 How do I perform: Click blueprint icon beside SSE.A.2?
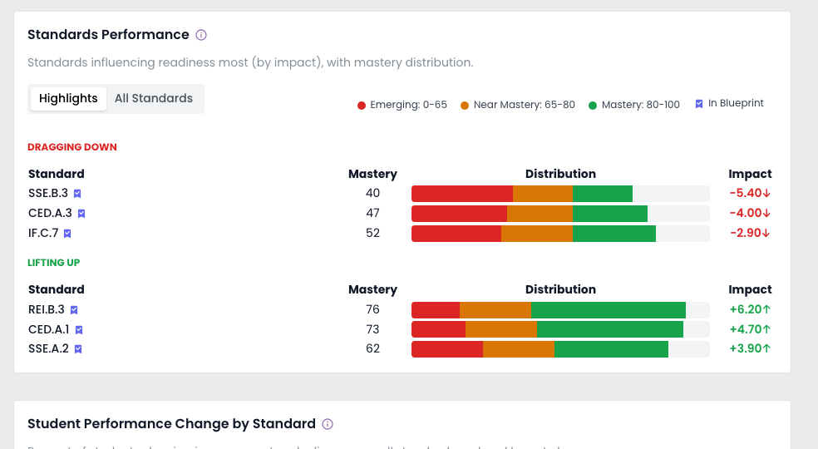[78, 349]
